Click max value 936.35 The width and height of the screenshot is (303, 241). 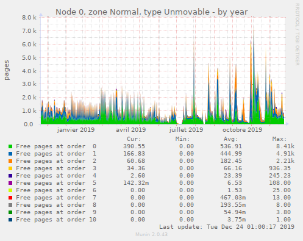click(280, 168)
